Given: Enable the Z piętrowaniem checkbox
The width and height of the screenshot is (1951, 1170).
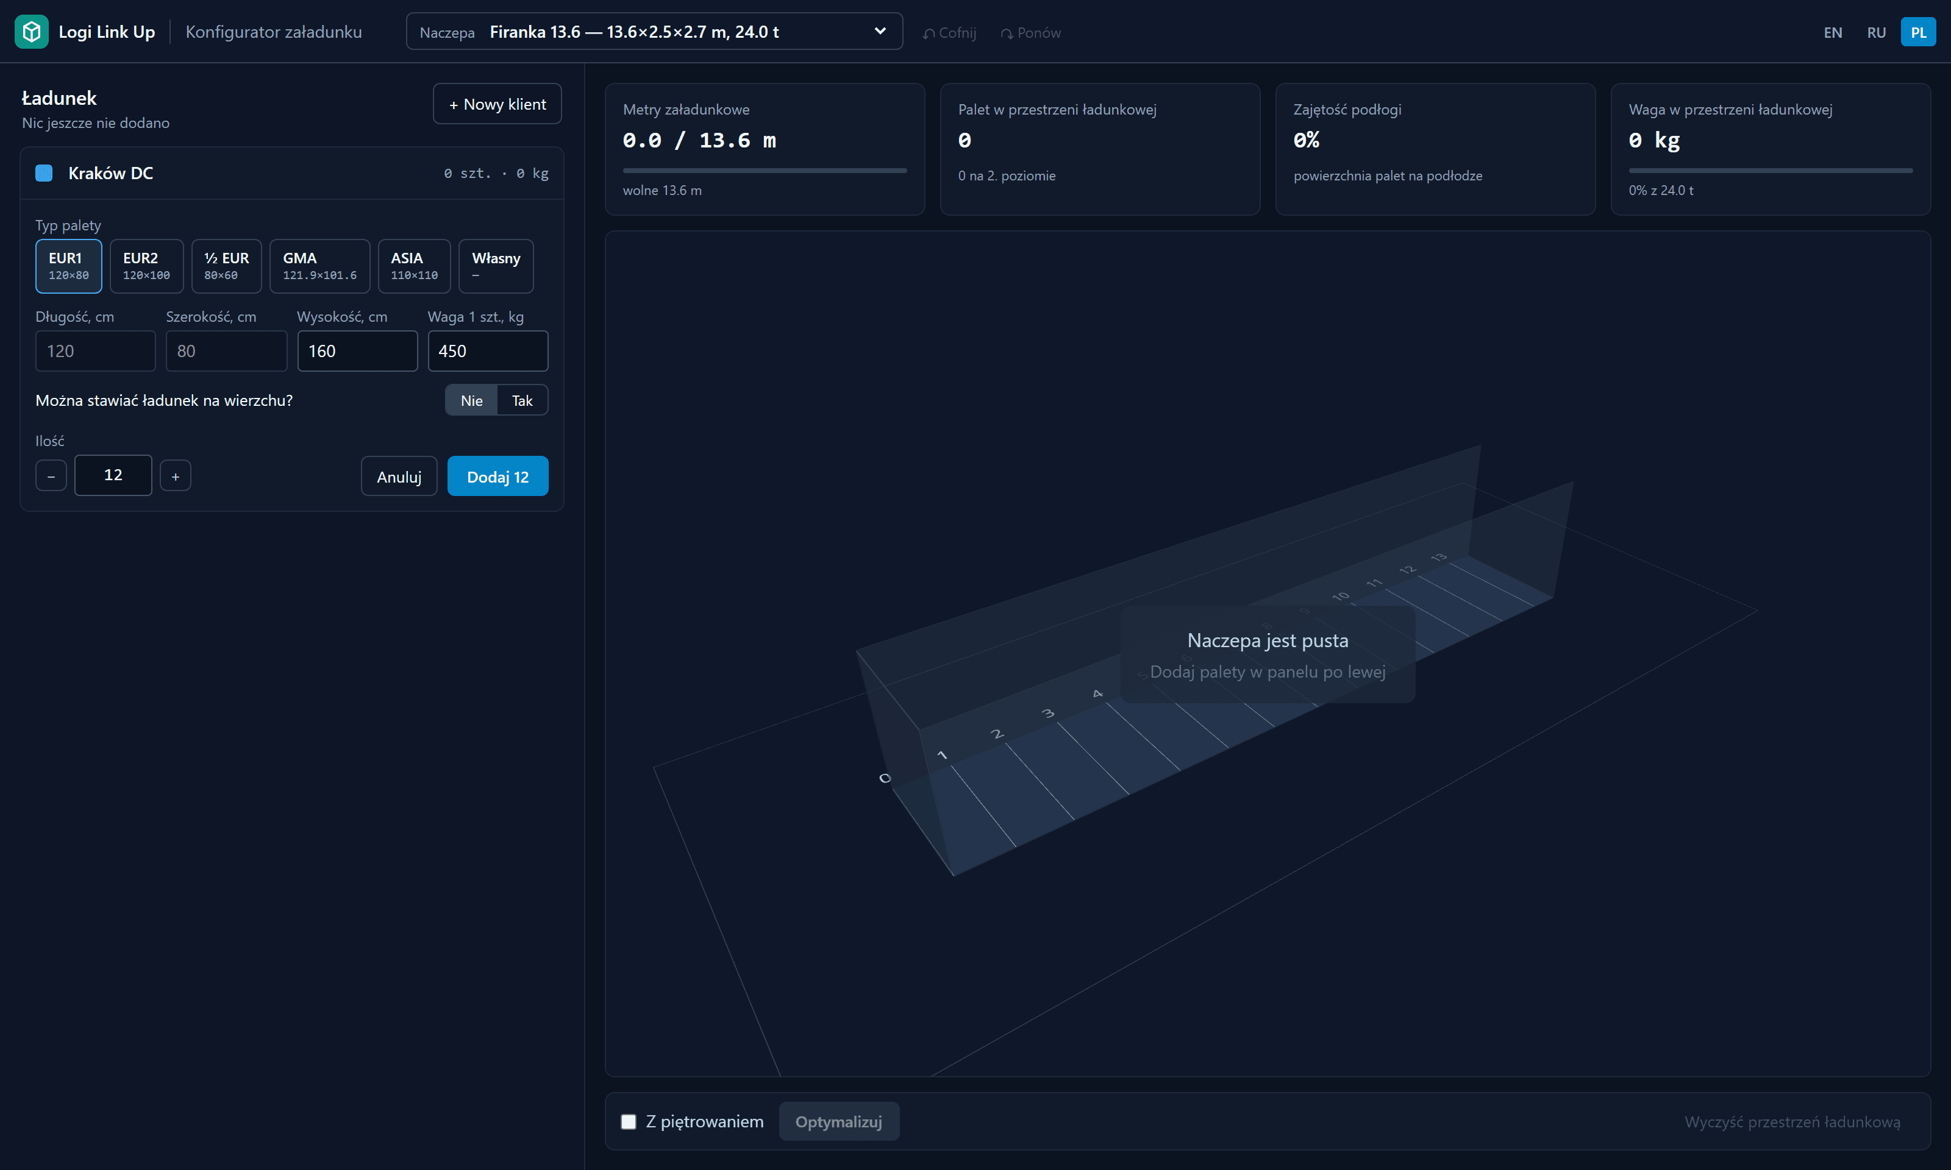Looking at the screenshot, I should point(629,1122).
